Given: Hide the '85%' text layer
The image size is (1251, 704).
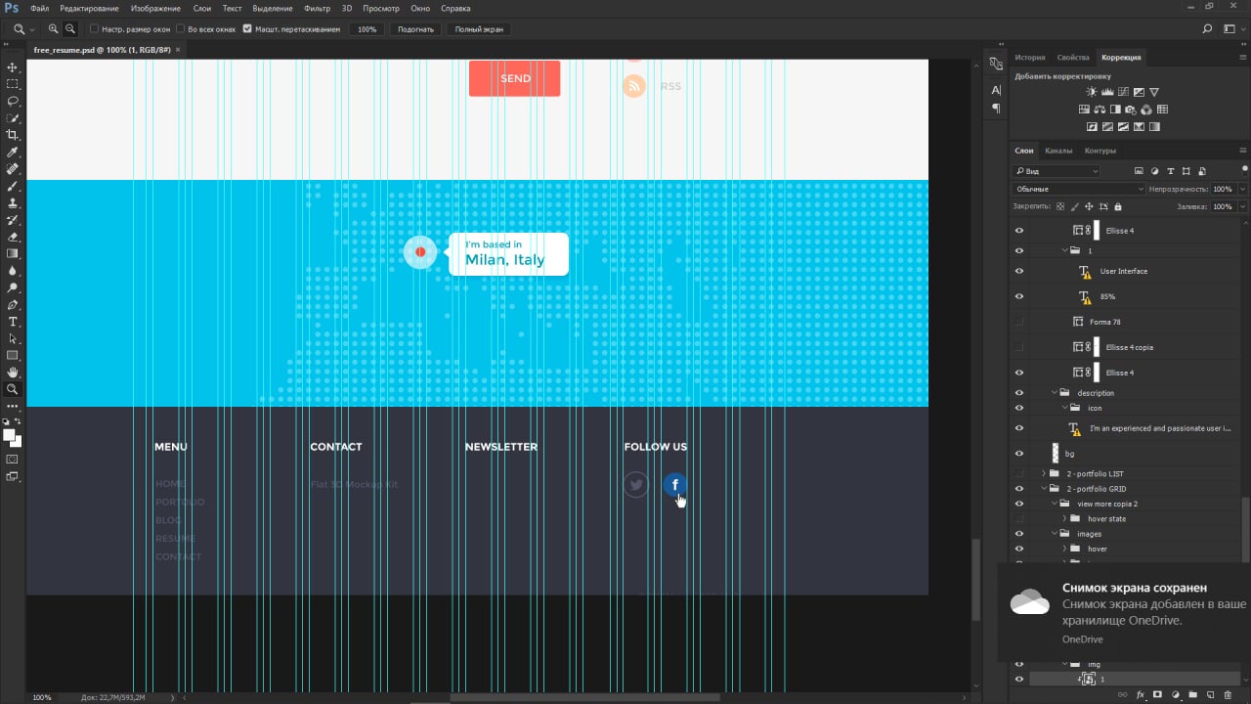Looking at the screenshot, I should pos(1019,296).
